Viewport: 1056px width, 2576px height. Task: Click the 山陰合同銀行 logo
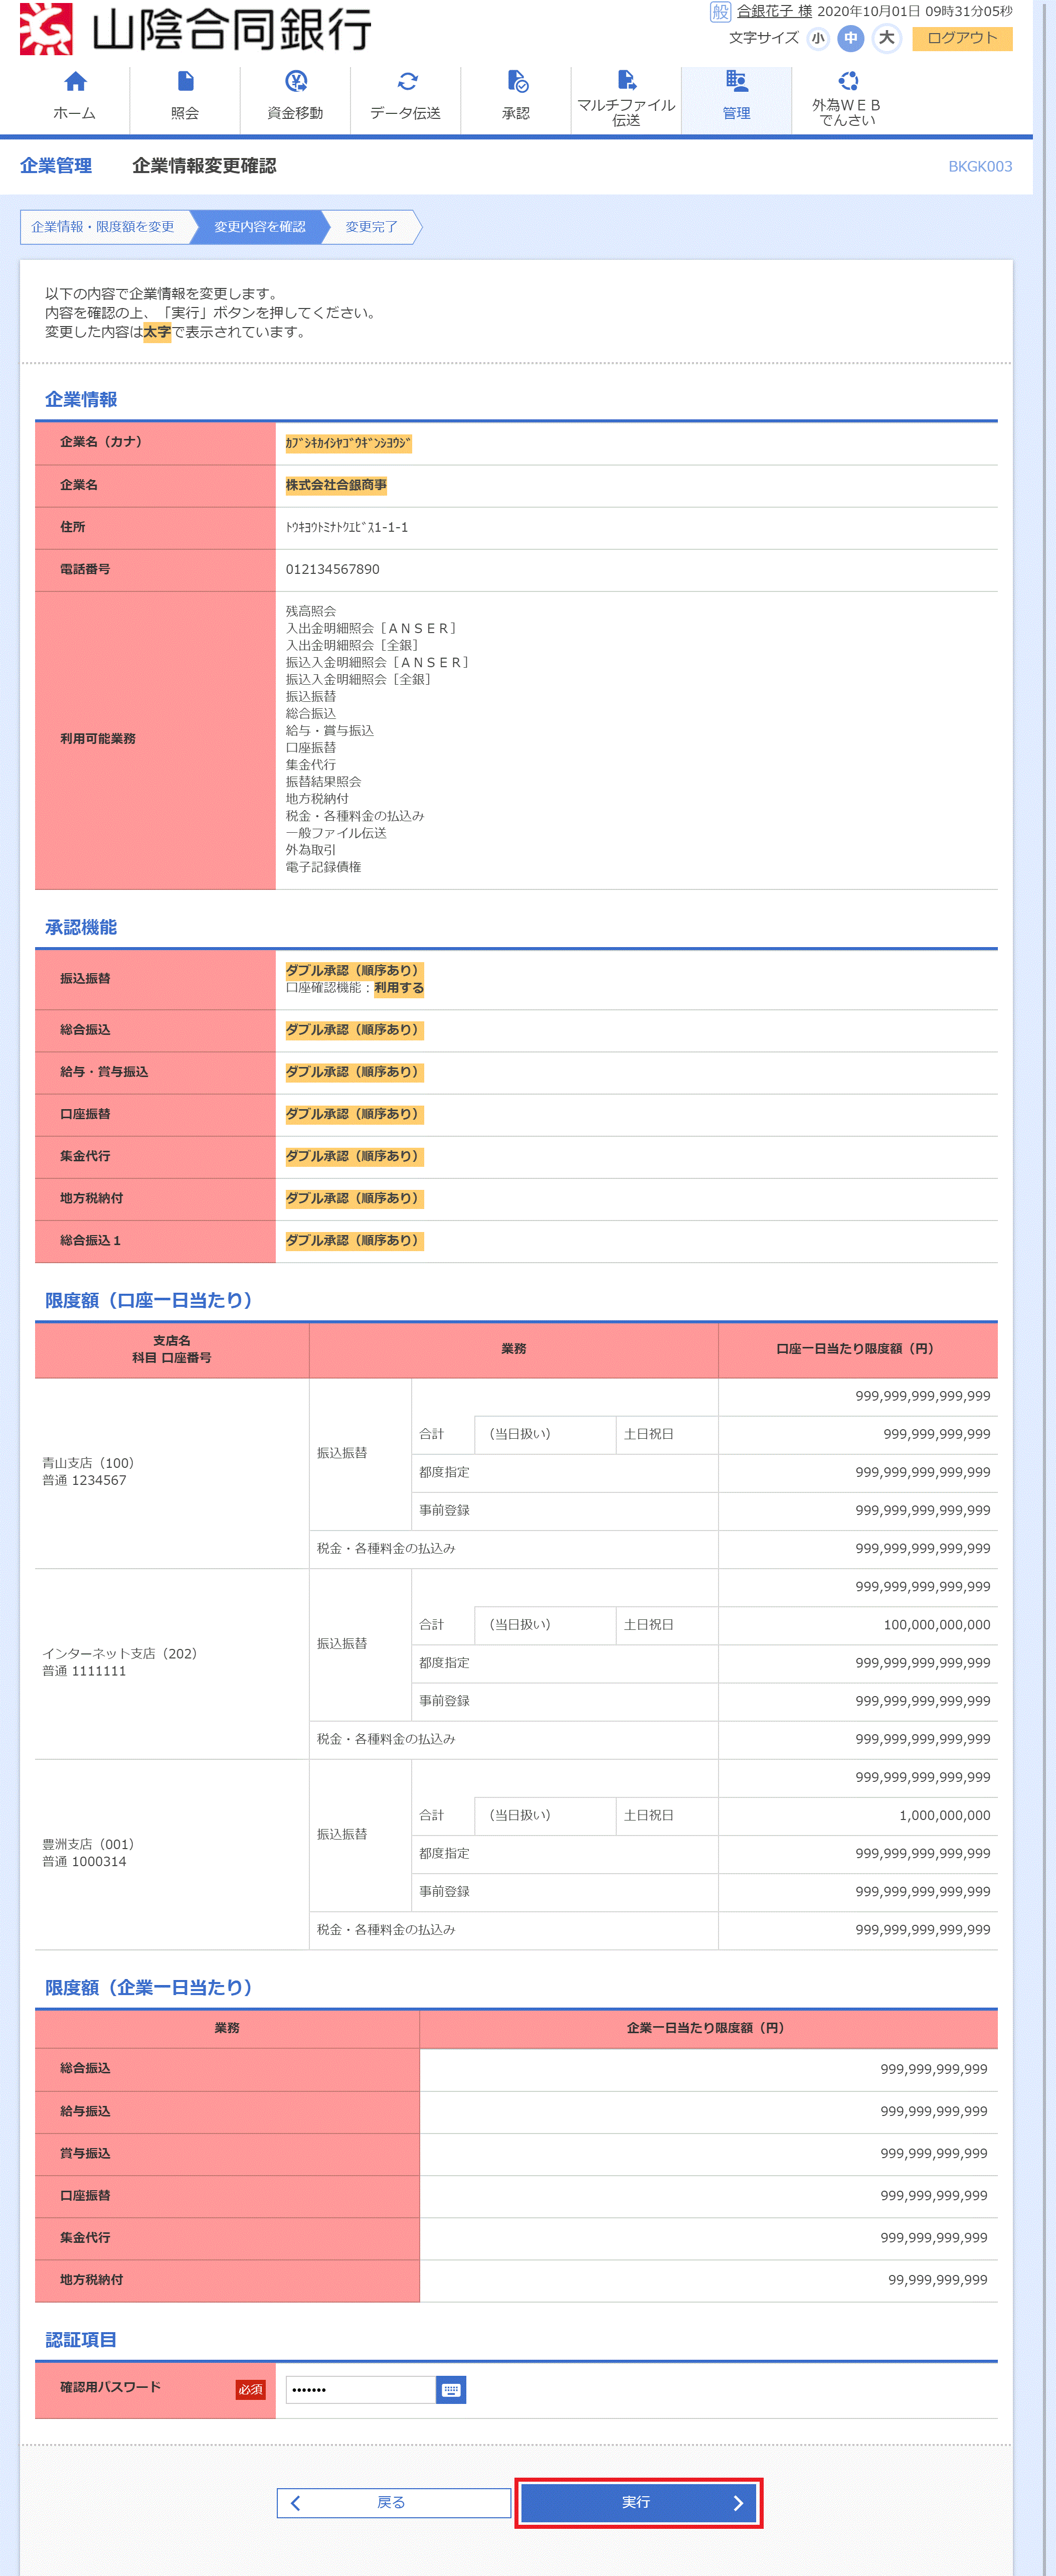tap(196, 28)
